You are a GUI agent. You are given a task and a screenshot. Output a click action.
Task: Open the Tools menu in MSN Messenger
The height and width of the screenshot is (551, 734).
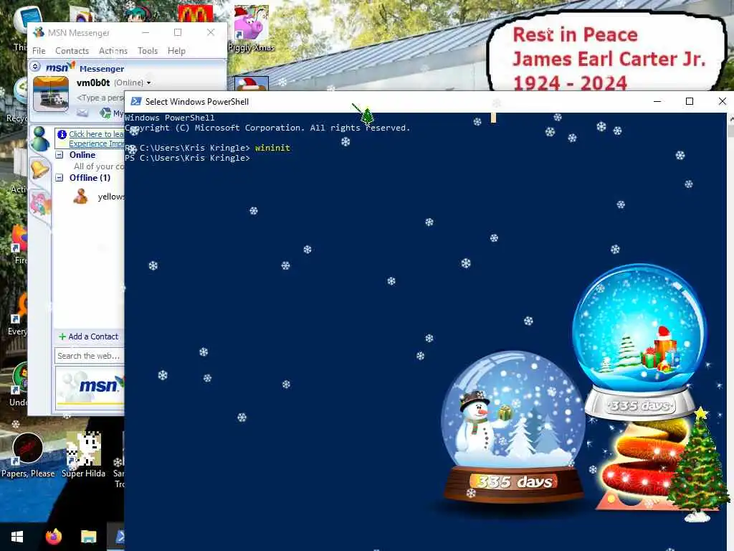[x=148, y=51]
